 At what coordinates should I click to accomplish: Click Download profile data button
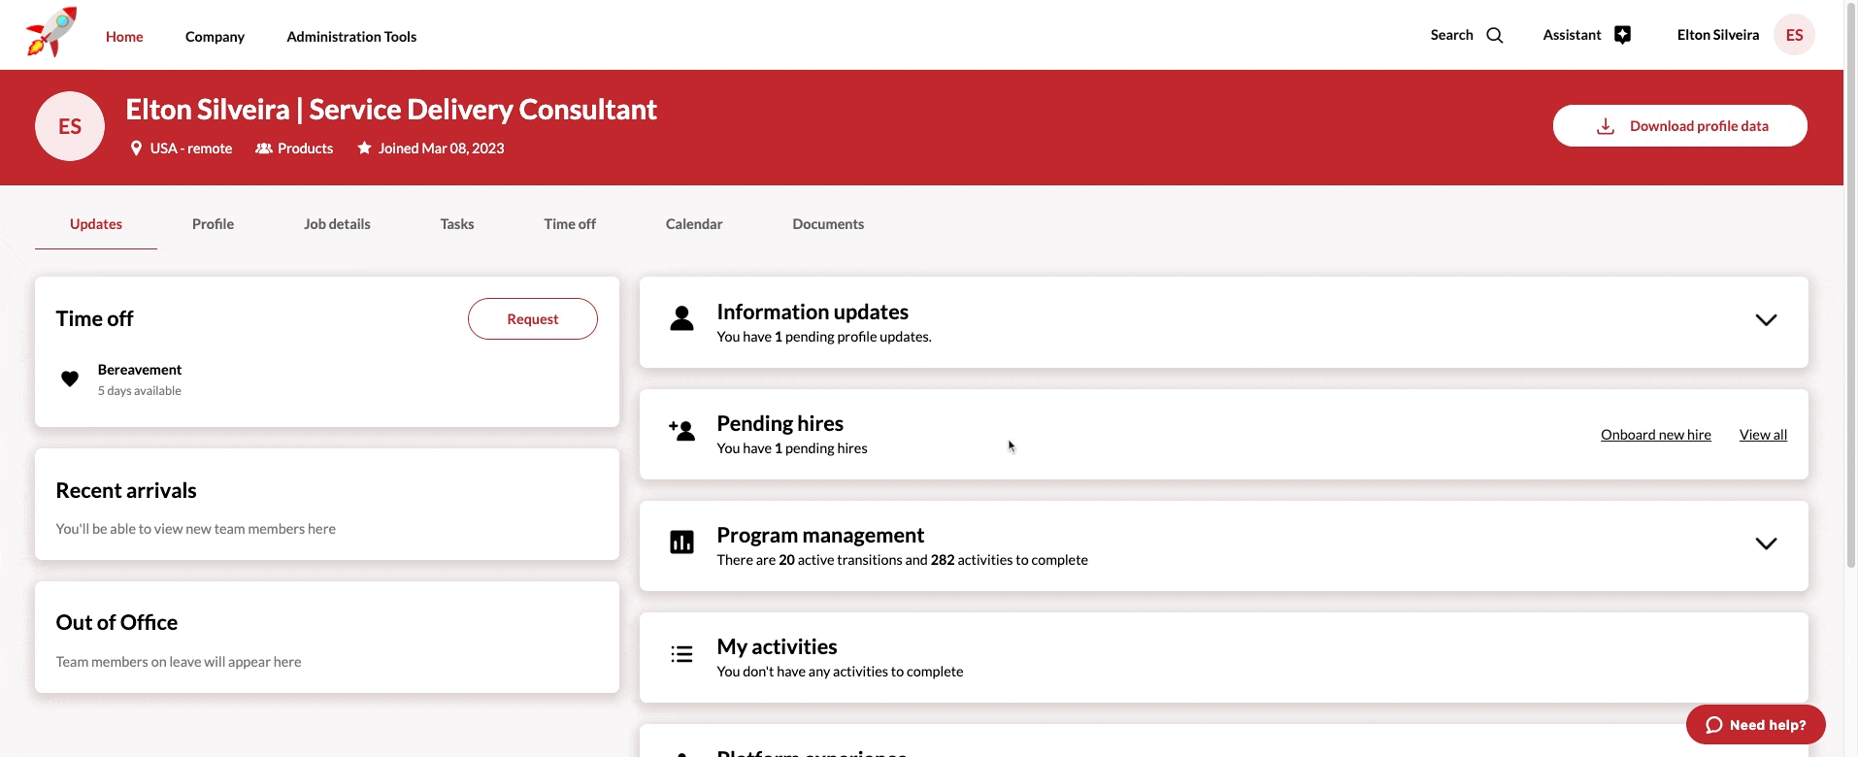pyautogui.click(x=1679, y=126)
